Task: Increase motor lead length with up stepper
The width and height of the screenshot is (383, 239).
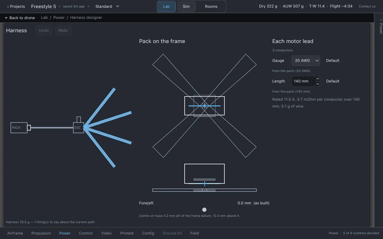Action: [x=318, y=79]
